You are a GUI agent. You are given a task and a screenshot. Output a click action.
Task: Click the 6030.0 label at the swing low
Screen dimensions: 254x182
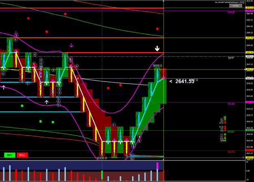click(102, 158)
